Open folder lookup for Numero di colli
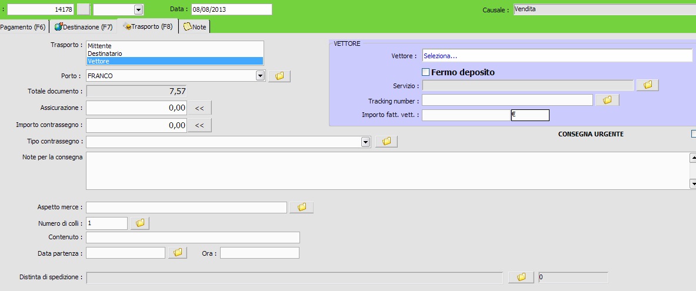This screenshot has height=291, width=696. pos(140,223)
